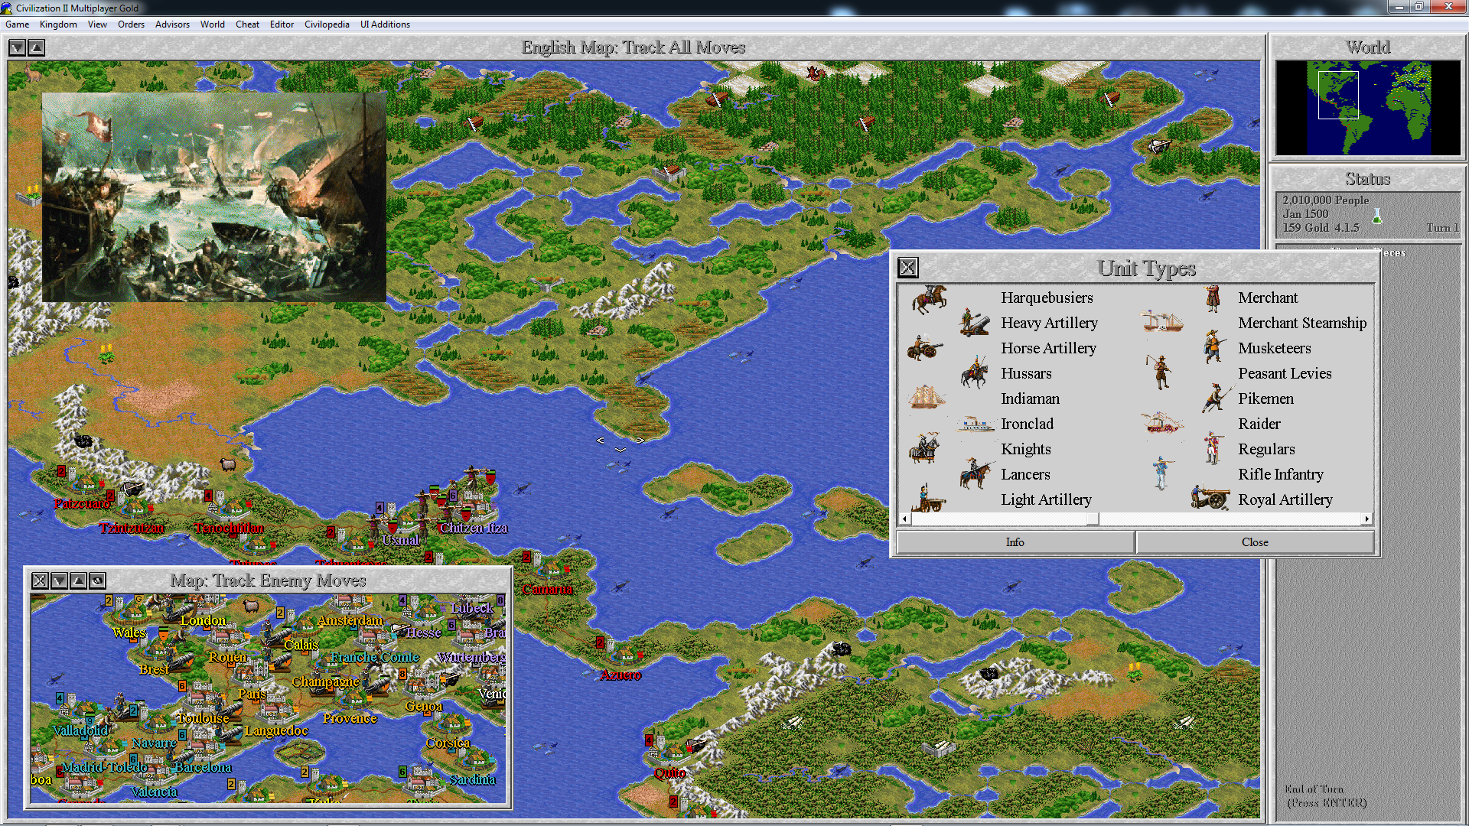The image size is (1469, 826).
Task: Open the View menu
Action: (97, 24)
